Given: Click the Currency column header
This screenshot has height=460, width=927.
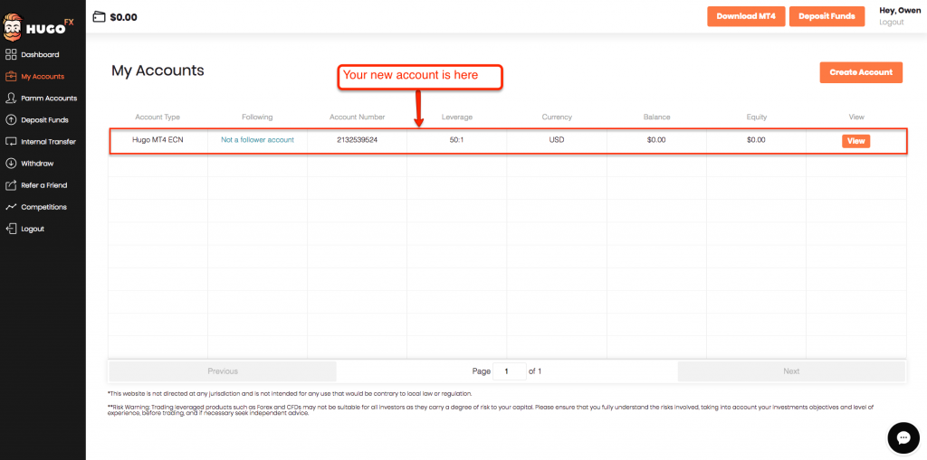Looking at the screenshot, I should tap(557, 117).
